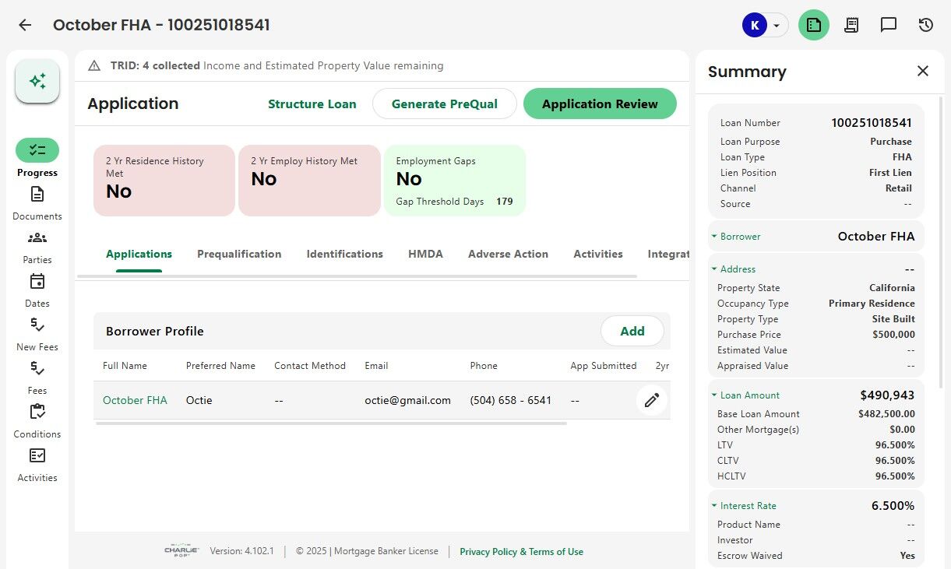Click the chat messages icon
Image resolution: width=951 pixels, height=569 pixels.
coord(889,25)
